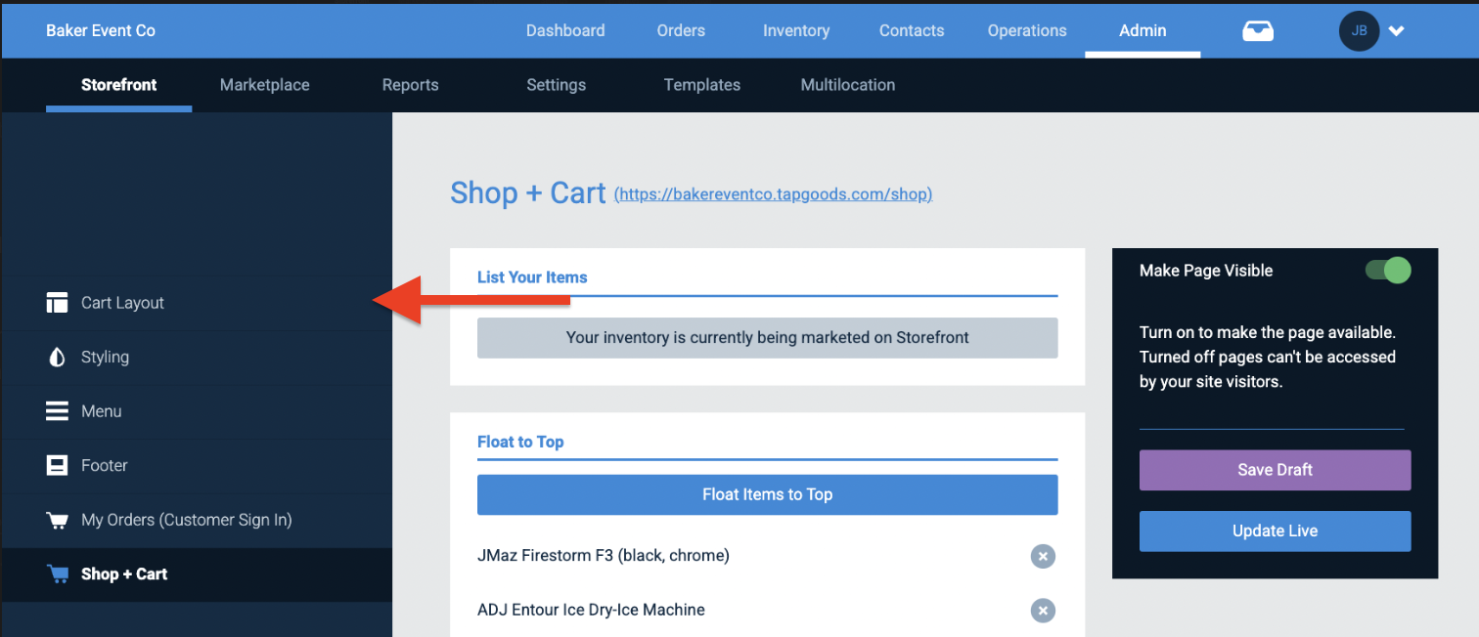Image resolution: width=1479 pixels, height=637 pixels.
Task: Click the JMaz Firestorm F3 item text
Action: (x=604, y=556)
